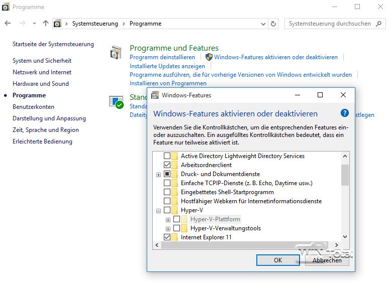The width and height of the screenshot is (392, 293).
Task: Open Darstellung und Anpassung
Action: [x=49, y=118]
